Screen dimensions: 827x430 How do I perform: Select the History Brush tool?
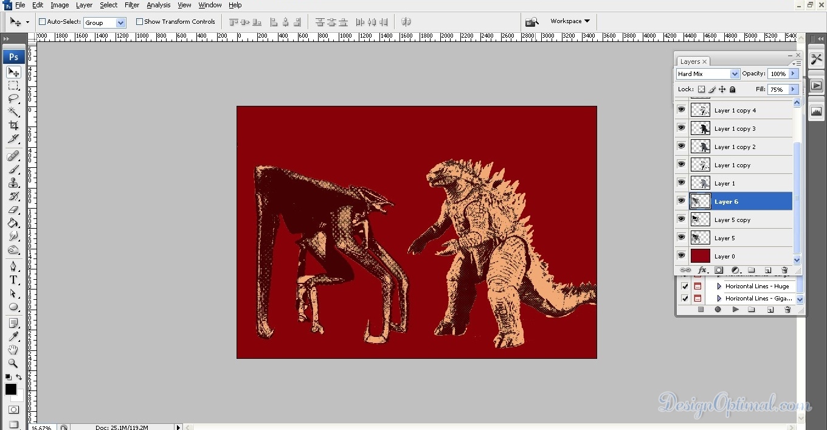click(13, 196)
